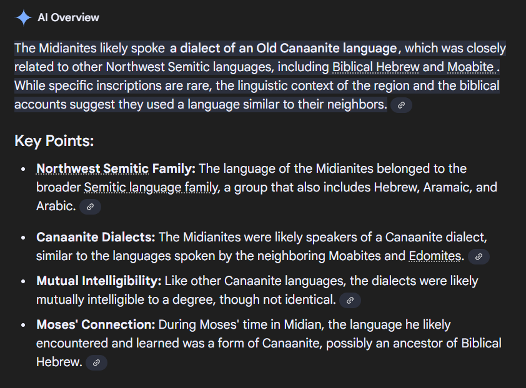The image size is (526, 388).
Task: Click the Moses' Connection bold label
Action: pos(96,324)
